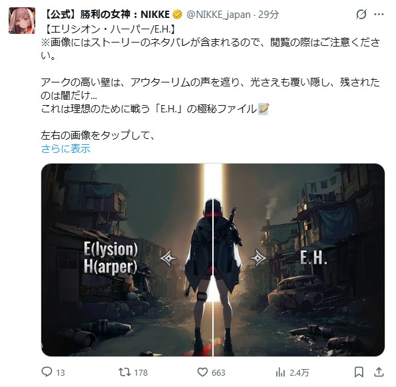The width and height of the screenshot is (396, 387).
Task: Open the three-dot more options menu
Action: [x=379, y=15]
